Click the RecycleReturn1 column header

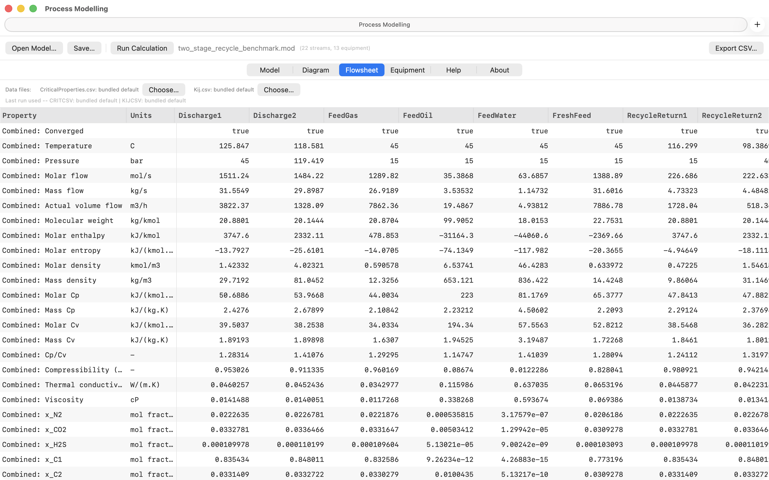pyautogui.click(x=660, y=115)
